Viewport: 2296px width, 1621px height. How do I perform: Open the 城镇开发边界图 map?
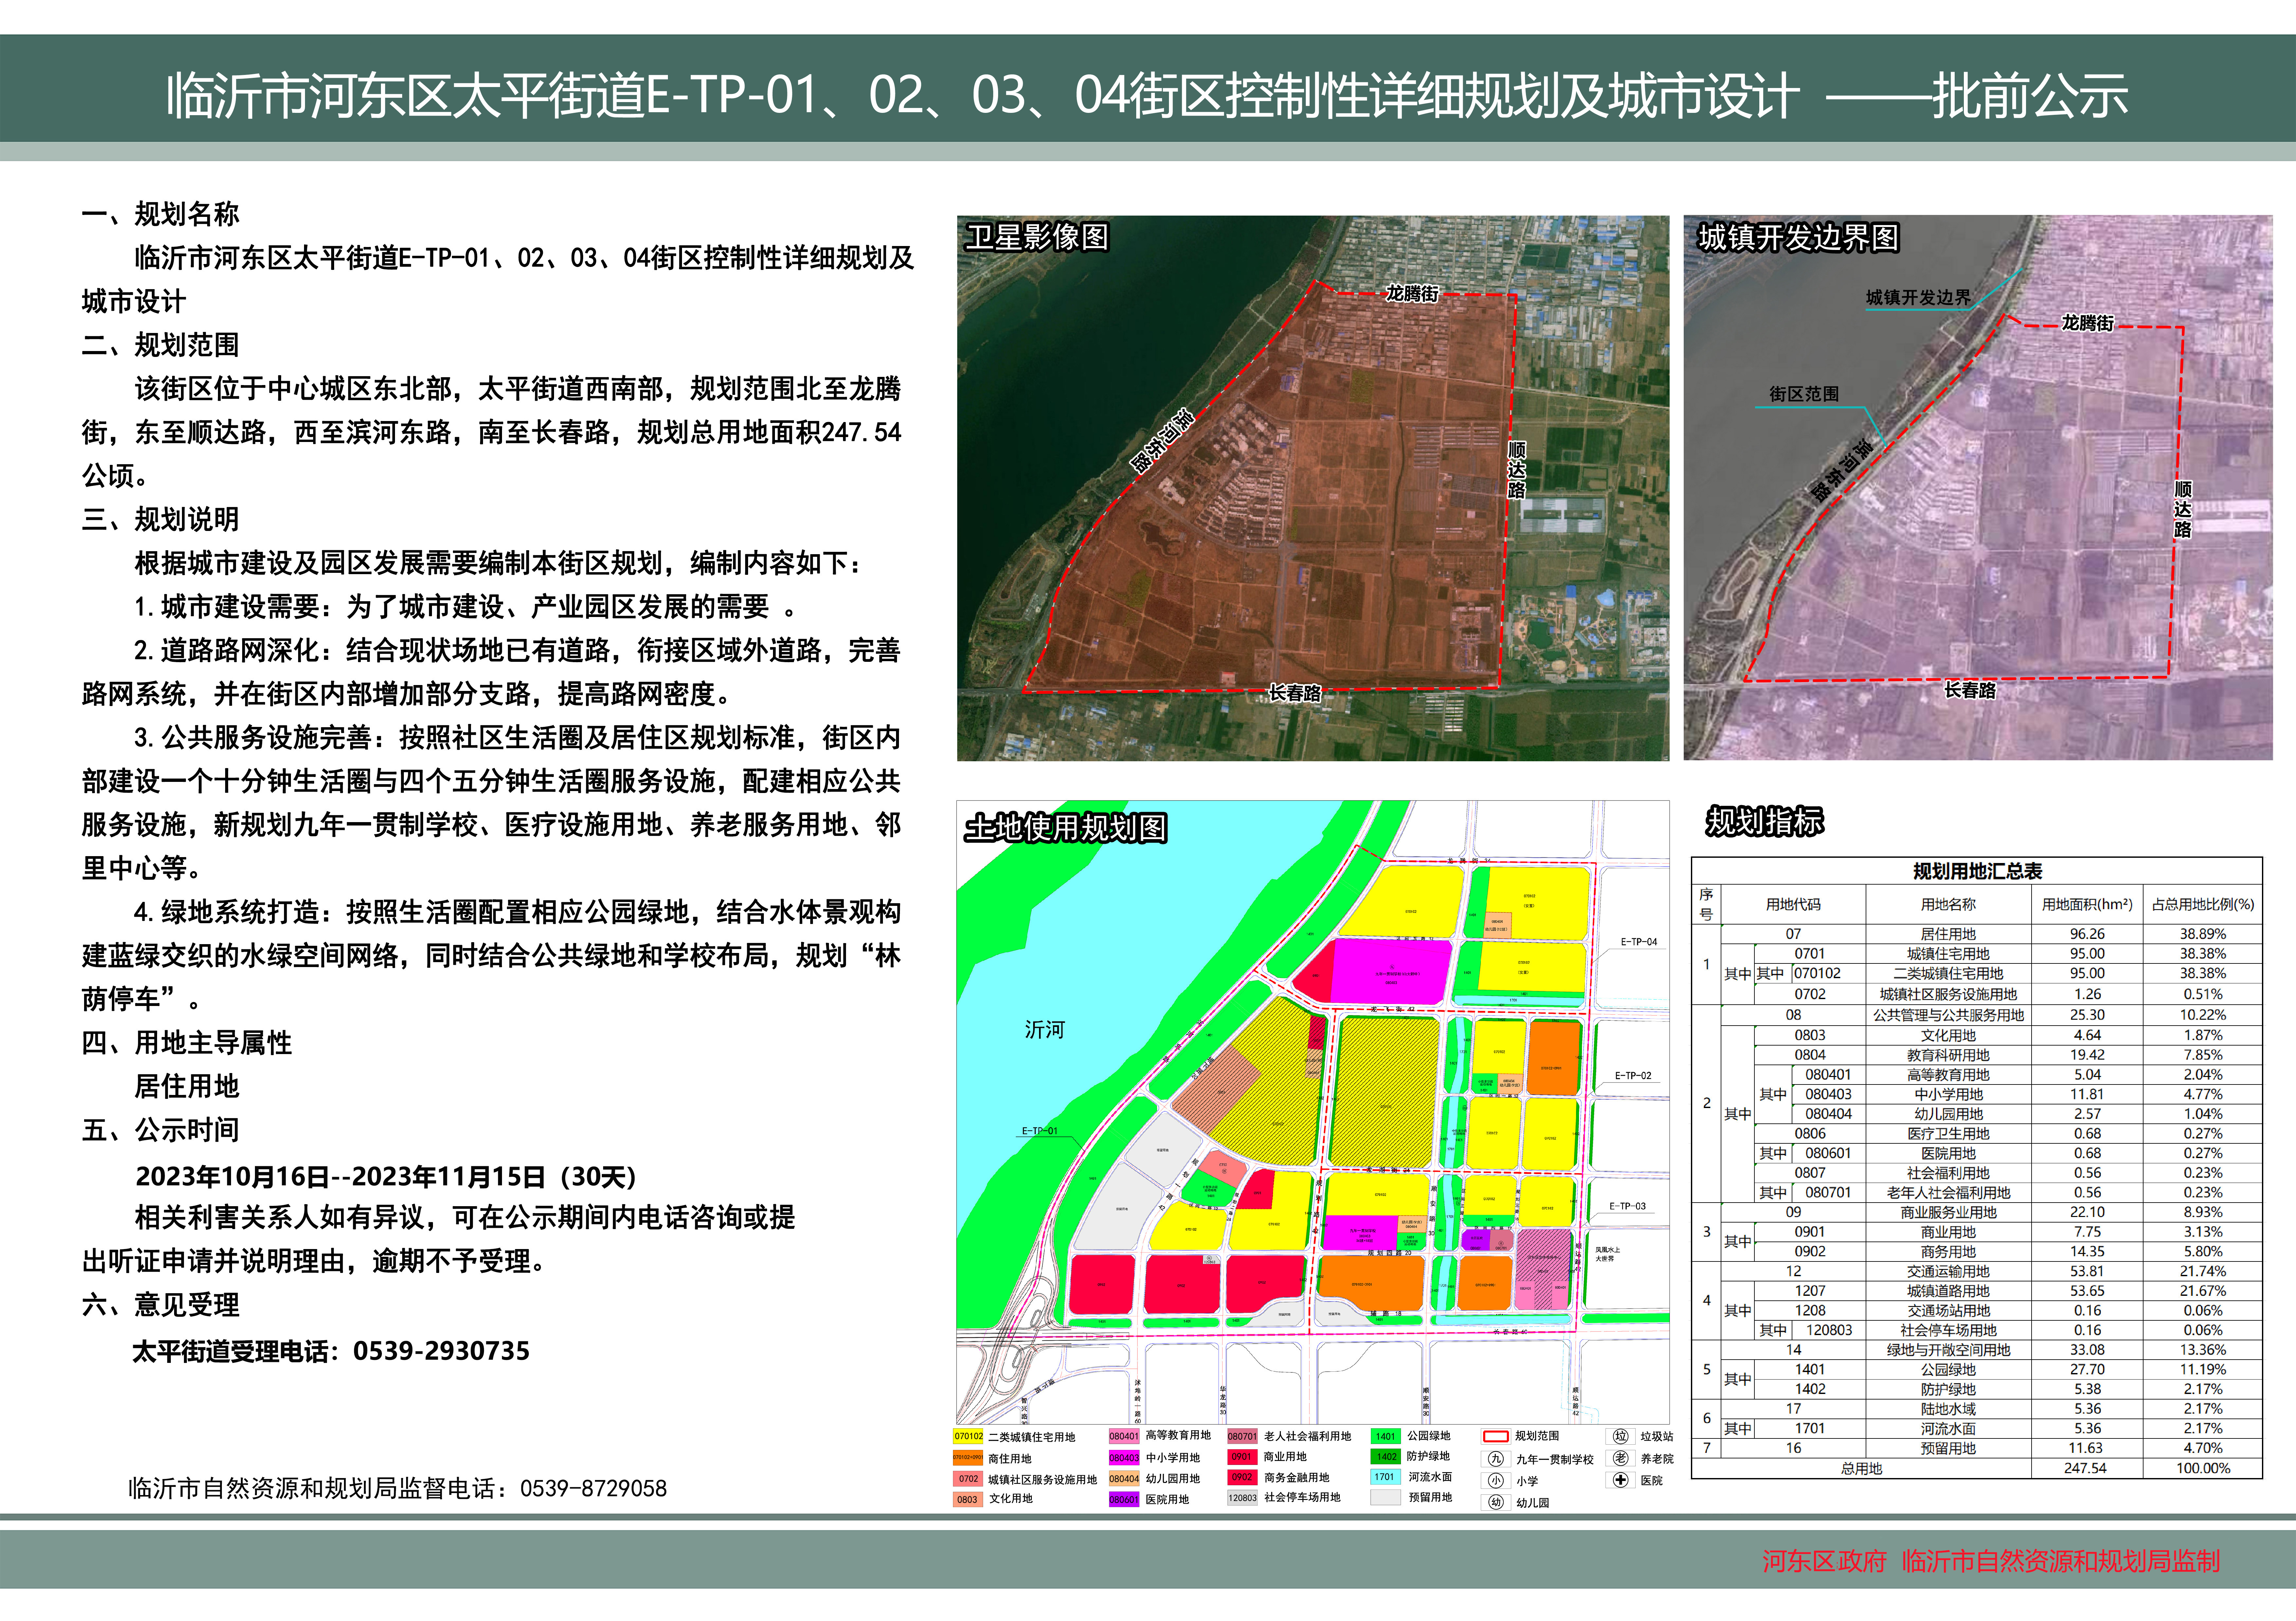click(x=1978, y=488)
